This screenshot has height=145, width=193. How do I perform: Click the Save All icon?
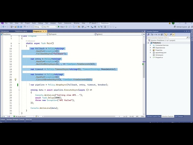[21, 27]
